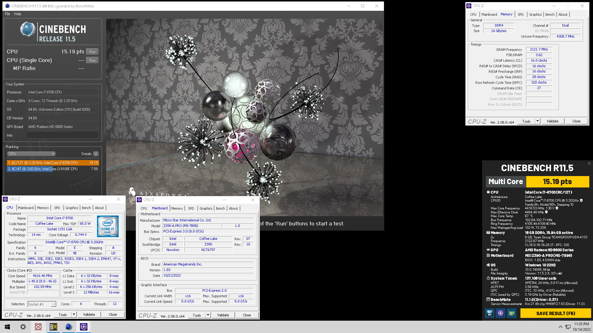Click title bar icon of CPU-Z Memory window
Viewport: 593px width, 333px height.
tap(469, 6)
